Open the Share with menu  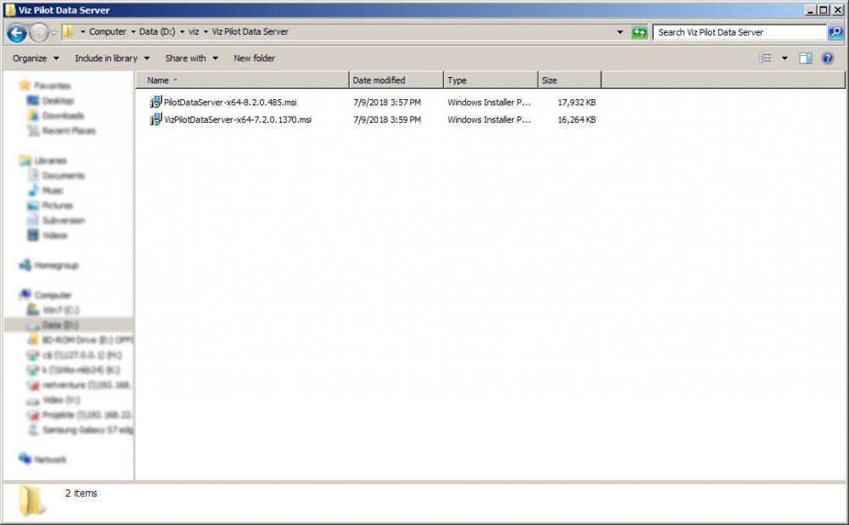coord(191,59)
